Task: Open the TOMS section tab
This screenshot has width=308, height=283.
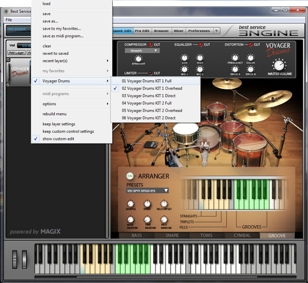Action: tap(206, 236)
